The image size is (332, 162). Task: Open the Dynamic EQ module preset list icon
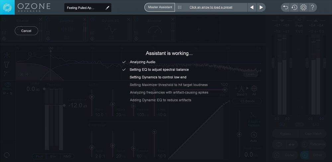pos(92,33)
